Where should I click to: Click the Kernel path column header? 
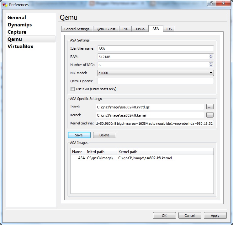(165, 152)
